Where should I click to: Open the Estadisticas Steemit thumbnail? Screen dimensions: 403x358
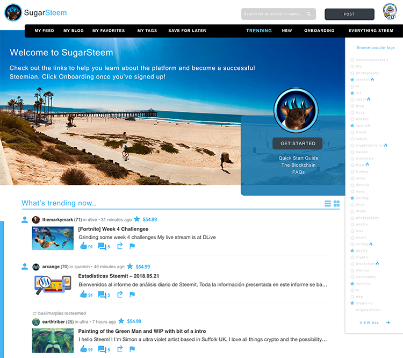pyautogui.click(x=53, y=285)
